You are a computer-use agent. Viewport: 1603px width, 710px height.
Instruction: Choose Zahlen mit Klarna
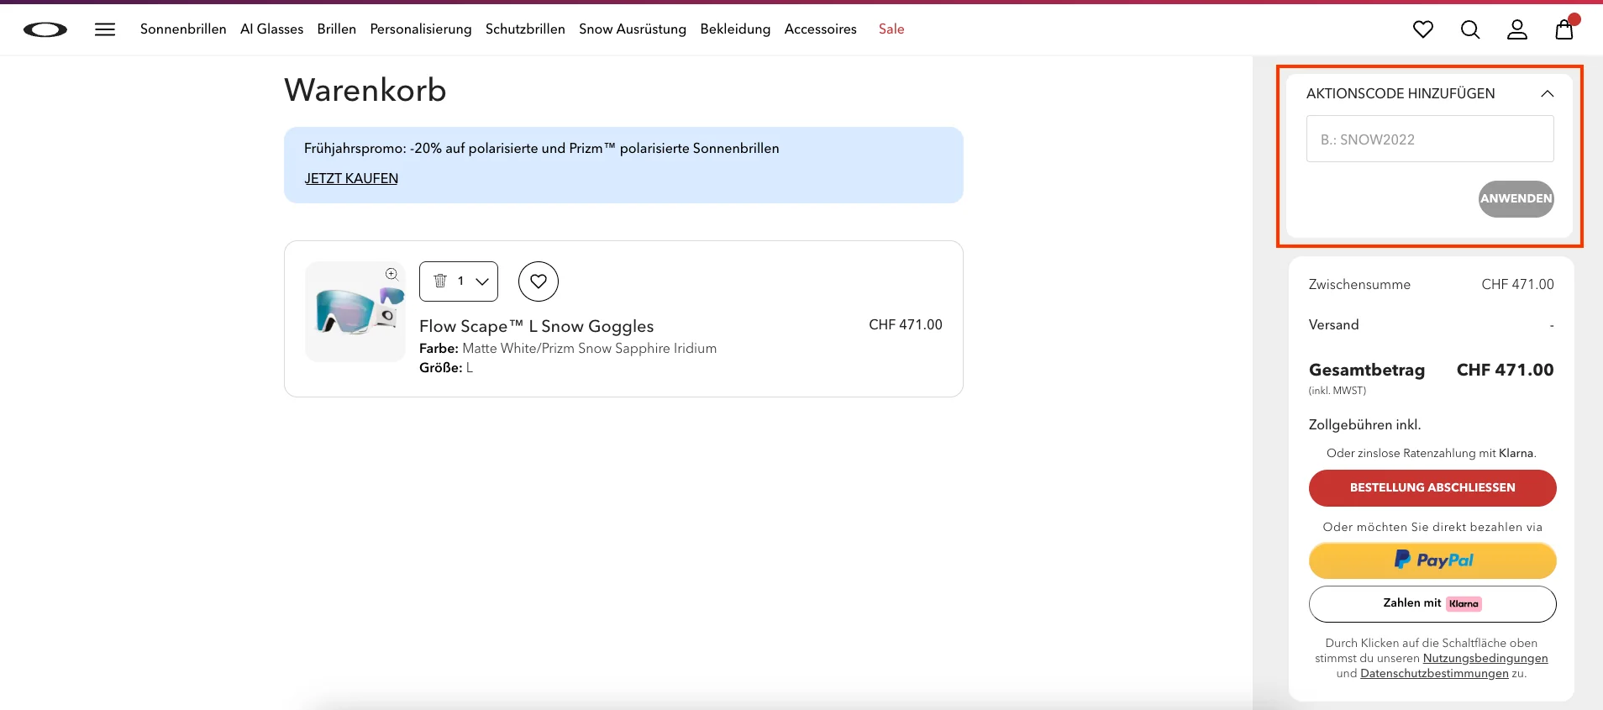tap(1432, 603)
